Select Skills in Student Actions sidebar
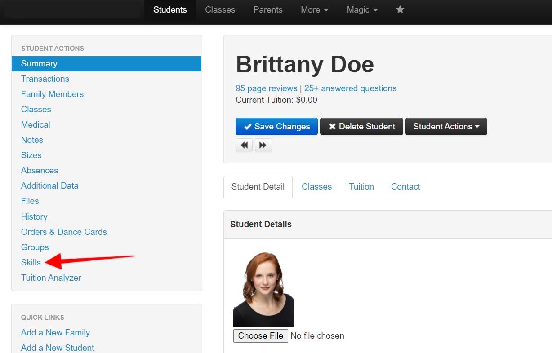Screen dimensions: 552x353 pos(31,262)
